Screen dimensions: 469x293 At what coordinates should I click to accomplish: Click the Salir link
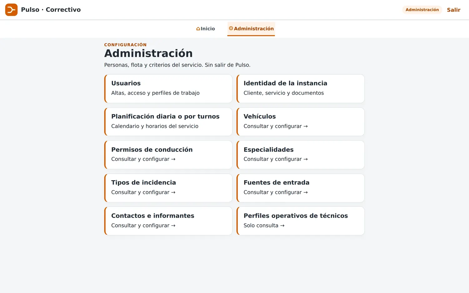pyautogui.click(x=454, y=10)
